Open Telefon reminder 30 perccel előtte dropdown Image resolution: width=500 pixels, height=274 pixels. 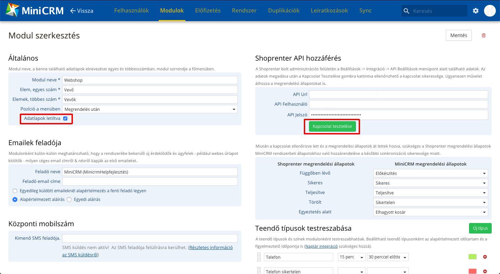(x=388, y=257)
